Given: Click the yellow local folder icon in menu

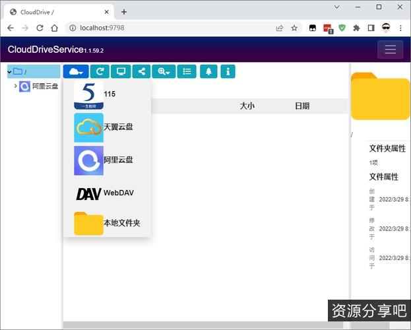Looking at the screenshot, I should tap(88, 224).
